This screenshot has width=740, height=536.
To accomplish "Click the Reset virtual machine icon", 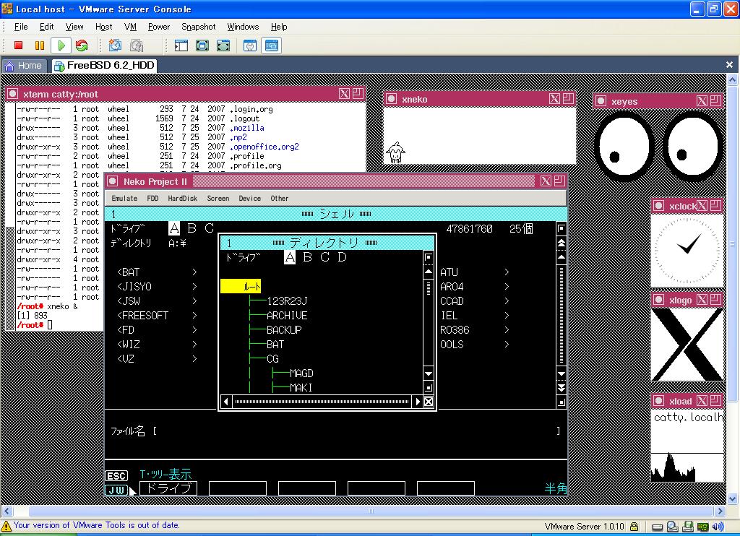I will coord(82,46).
